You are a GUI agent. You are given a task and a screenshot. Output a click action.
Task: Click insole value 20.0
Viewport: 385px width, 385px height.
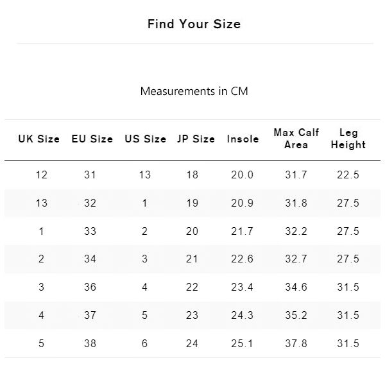(x=242, y=175)
